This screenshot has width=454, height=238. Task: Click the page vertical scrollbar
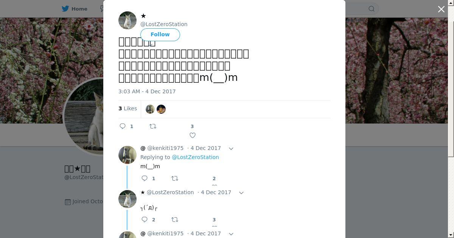[x=451, y=79]
